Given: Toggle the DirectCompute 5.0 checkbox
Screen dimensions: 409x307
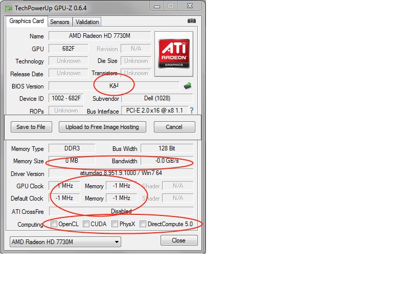Looking at the screenshot, I should pos(143,224).
